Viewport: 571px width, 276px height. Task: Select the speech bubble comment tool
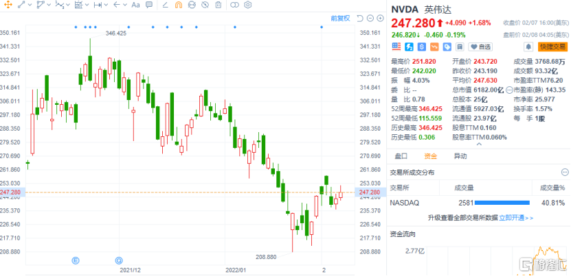click(149, 5)
